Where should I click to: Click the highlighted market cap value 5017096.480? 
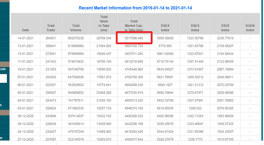134,38
